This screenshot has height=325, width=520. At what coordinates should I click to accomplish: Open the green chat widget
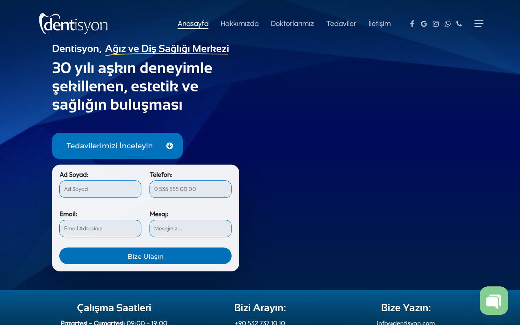pyautogui.click(x=494, y=301)
